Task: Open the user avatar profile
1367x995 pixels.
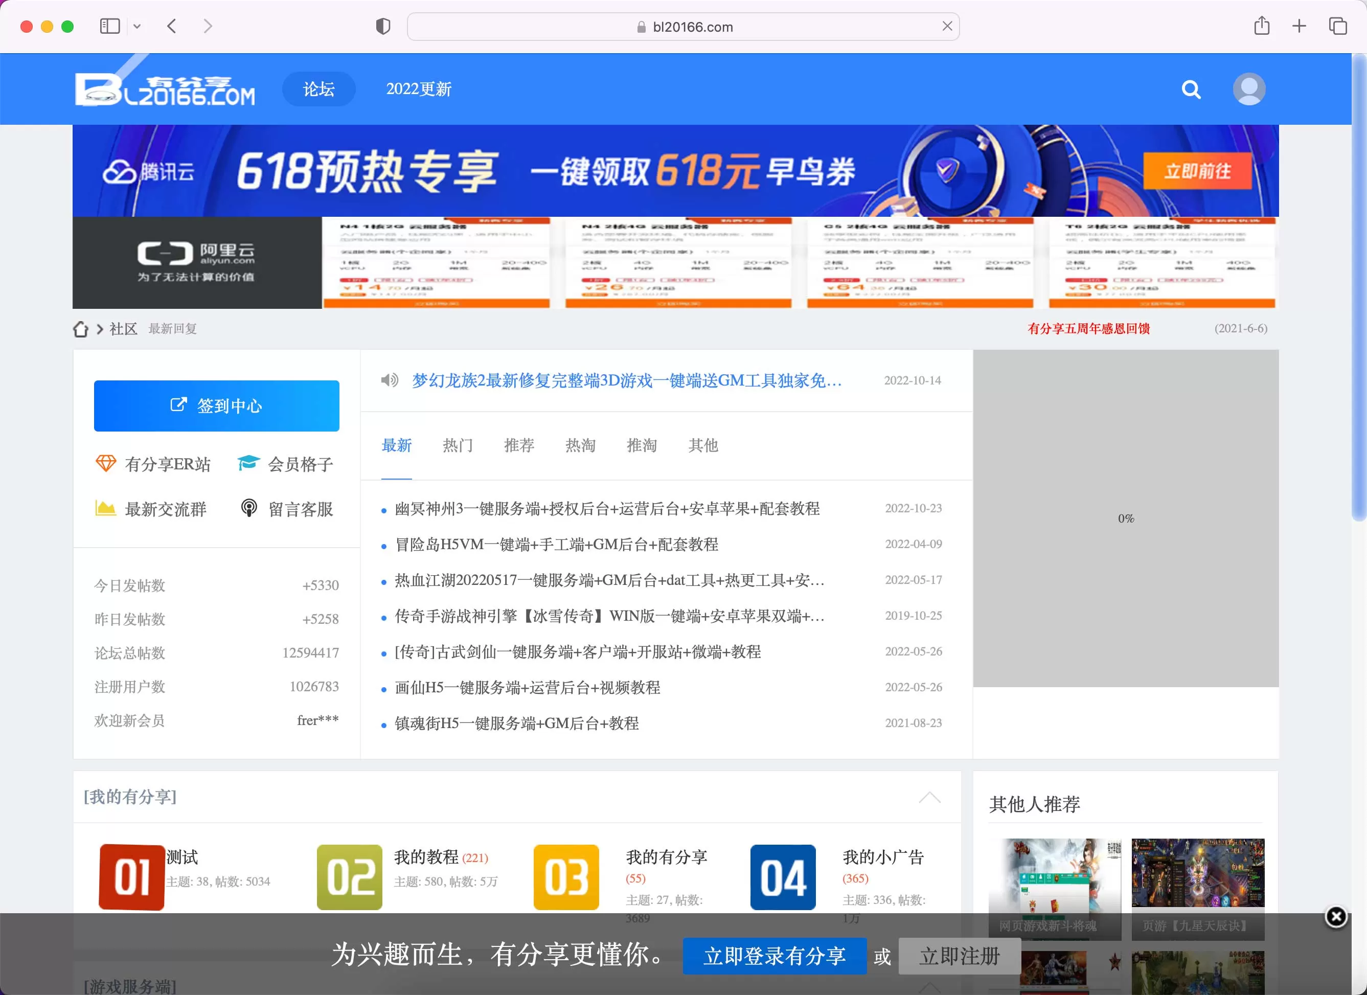Action: pos(1249,89)
